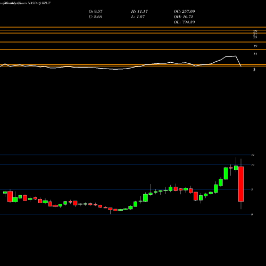Select the high value H: 11.17
The height and width of the screenshot is (266, 266).
[139, 11]
